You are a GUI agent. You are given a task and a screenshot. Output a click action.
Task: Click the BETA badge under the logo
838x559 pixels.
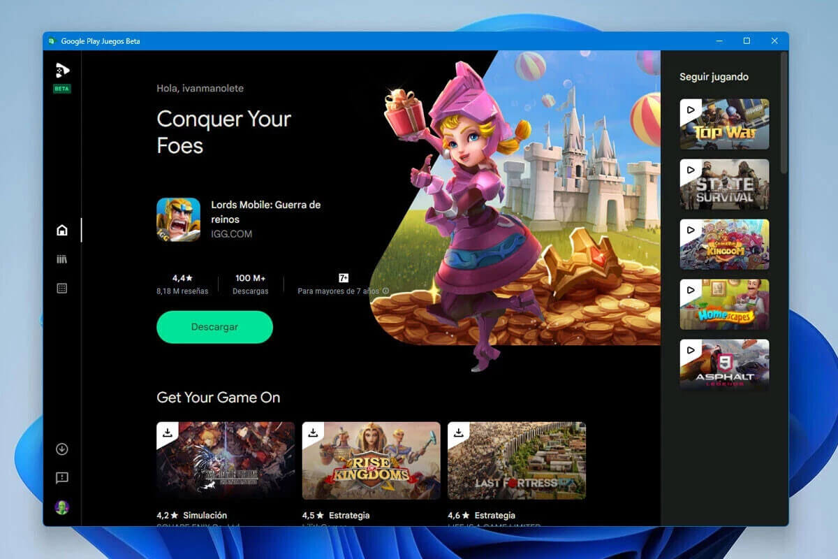[61, 88]
